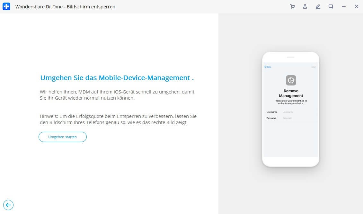Click the Umgehen starten button
363x214 pixels.
coord(63,137)
